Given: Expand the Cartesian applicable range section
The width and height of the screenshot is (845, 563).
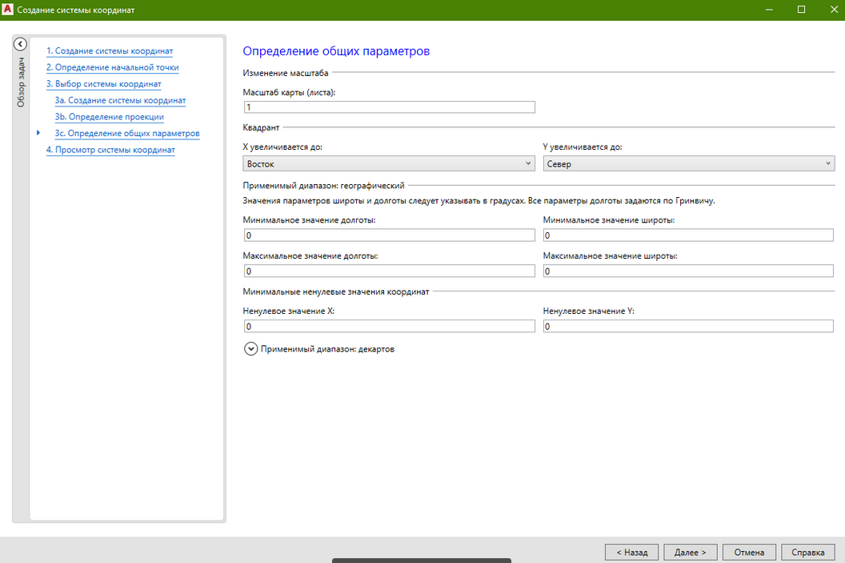Looking at the screenshot, I should point(251,349).
